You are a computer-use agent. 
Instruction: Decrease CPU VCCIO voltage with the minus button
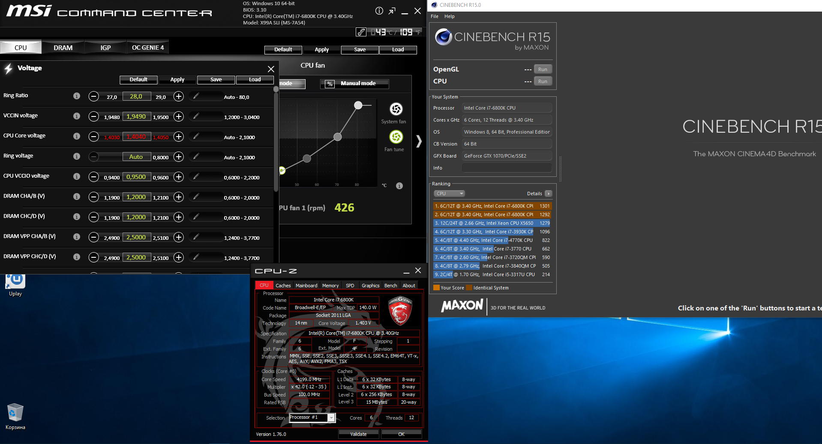coord(93,177)
